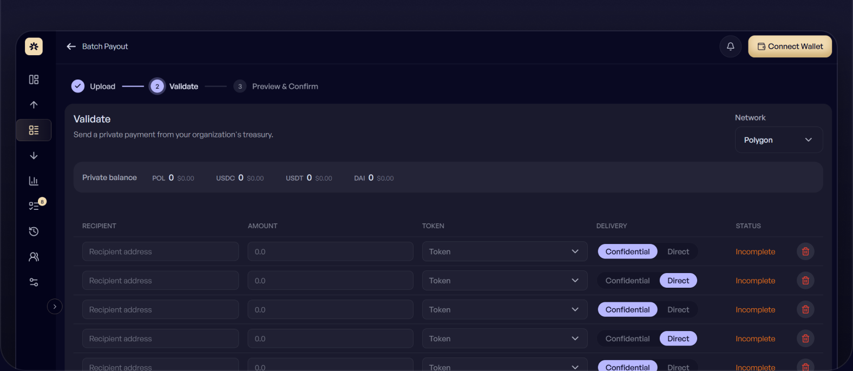Viewport: 853px width, 371px height.
Task: Open the sliders settings icon in sidebar
Action: point(34,282)
